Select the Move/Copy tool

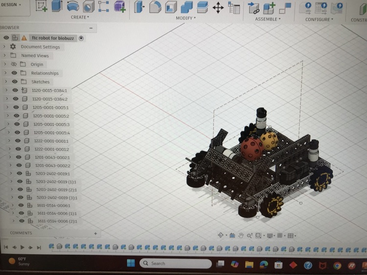point(218,7)
